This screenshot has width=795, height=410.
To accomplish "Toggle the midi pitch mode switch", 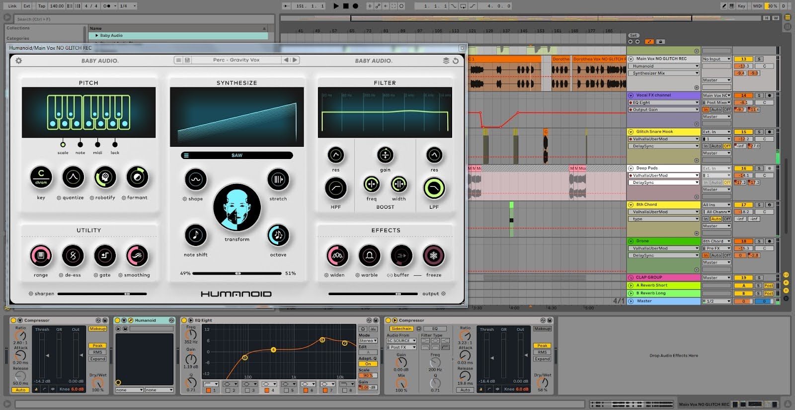I will pos(97,145).
